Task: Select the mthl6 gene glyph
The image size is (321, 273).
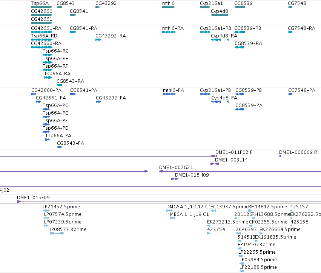Action: point(169,7)
